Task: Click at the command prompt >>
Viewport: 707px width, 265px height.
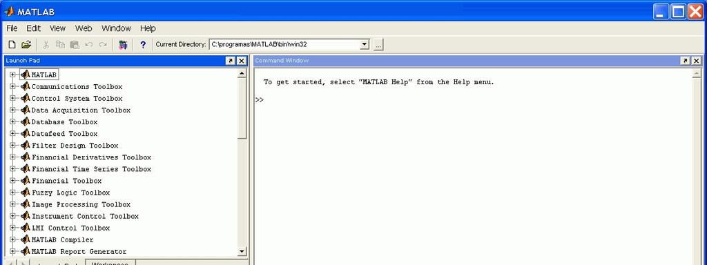Action: (260, 100)
